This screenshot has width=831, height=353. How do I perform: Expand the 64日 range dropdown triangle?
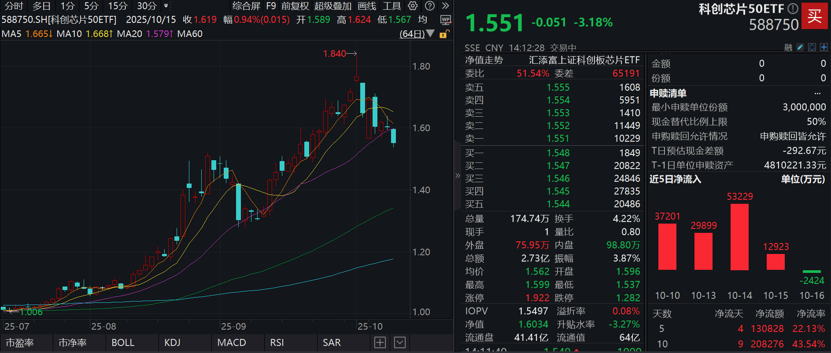tap(430, 34)
